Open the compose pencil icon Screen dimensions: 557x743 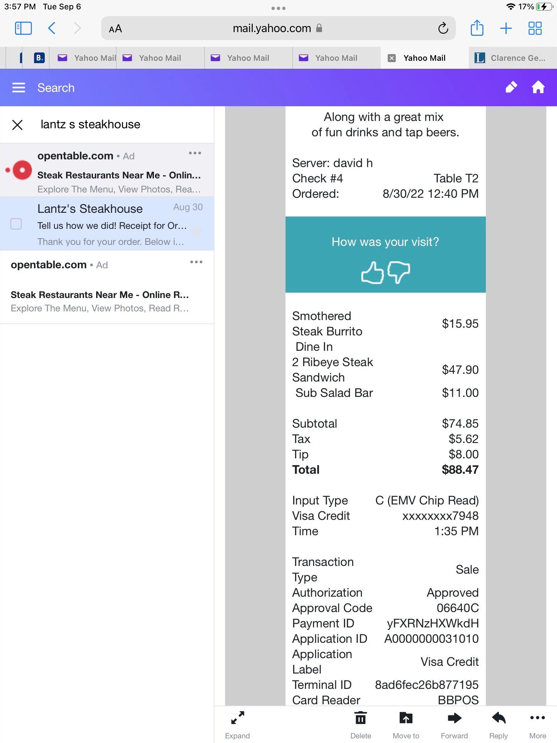[511, 87]
